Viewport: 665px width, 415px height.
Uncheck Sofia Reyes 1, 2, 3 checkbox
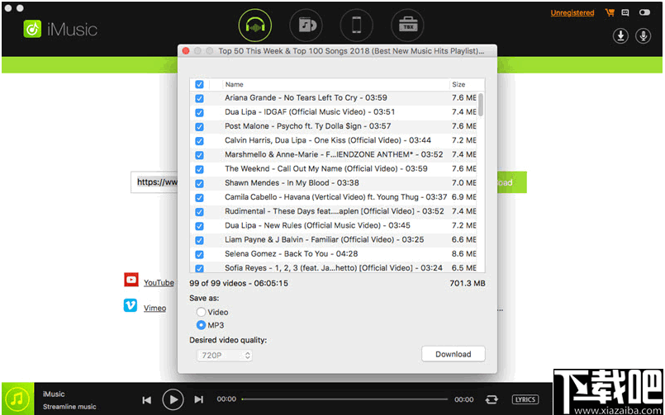pyautogui.click(x=199, y=268)
